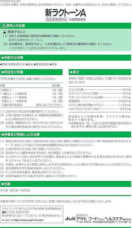Click the small icon left of 相談すること
This screenshot has height=228, width=132.
pos(4,32)
